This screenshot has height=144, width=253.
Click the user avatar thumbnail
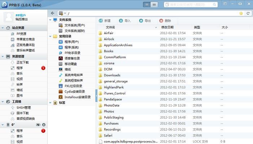point(9,17)
